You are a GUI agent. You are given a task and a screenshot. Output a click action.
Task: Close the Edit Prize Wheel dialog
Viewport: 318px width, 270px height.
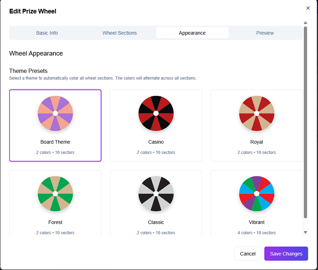click(x=308, y=8)
